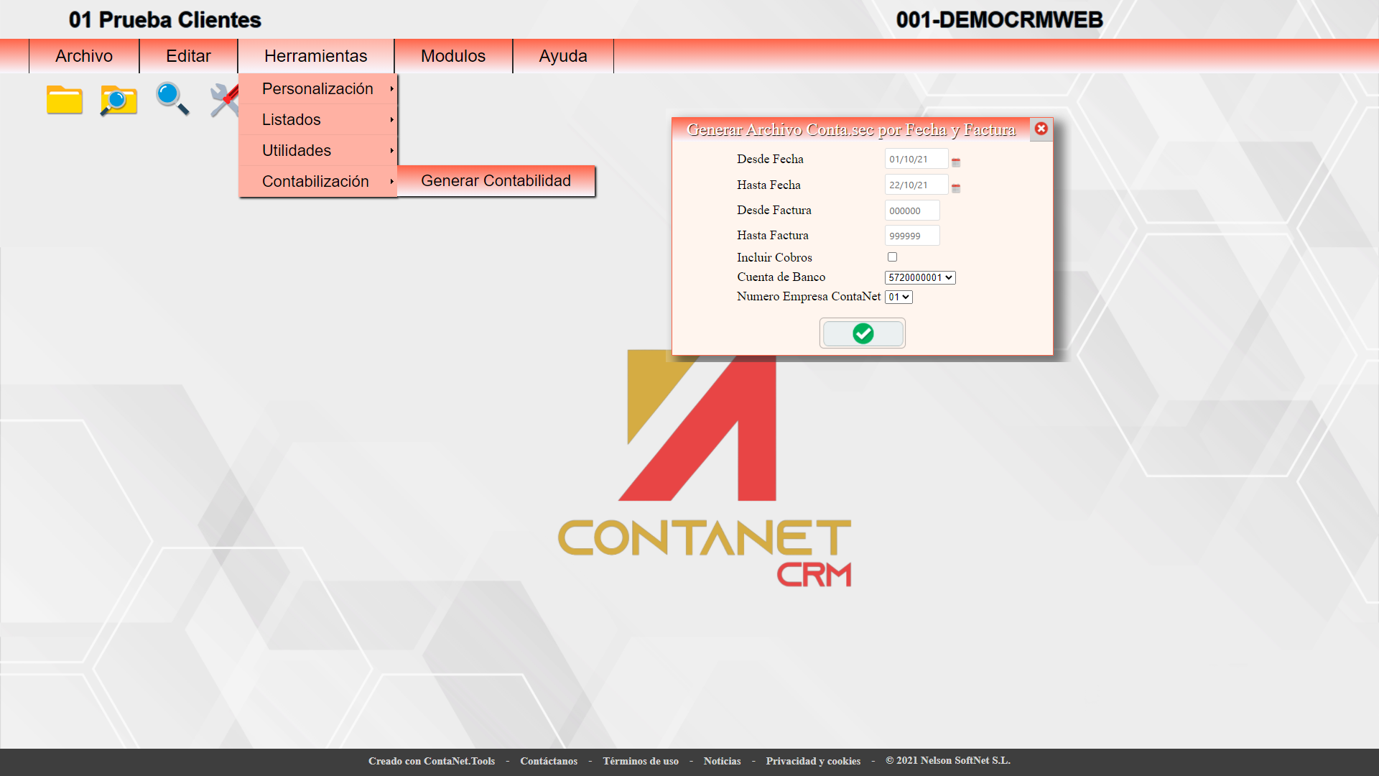Click the 01 Prueba Clientes title
Screen dimensions: 1379x776
pos(165,20)
